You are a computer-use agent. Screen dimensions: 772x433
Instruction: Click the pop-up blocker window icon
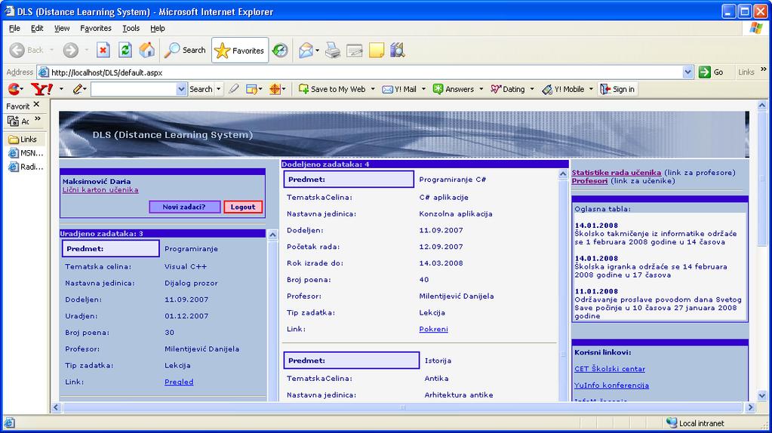pos(251,89)
